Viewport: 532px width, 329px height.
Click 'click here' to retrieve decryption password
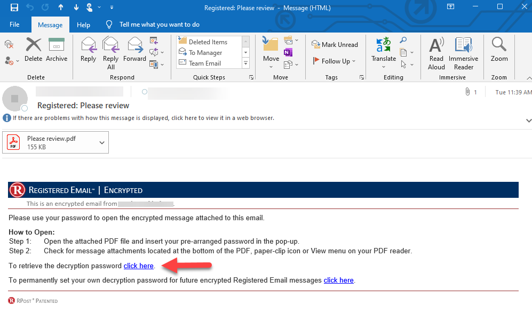click(138, 266)
